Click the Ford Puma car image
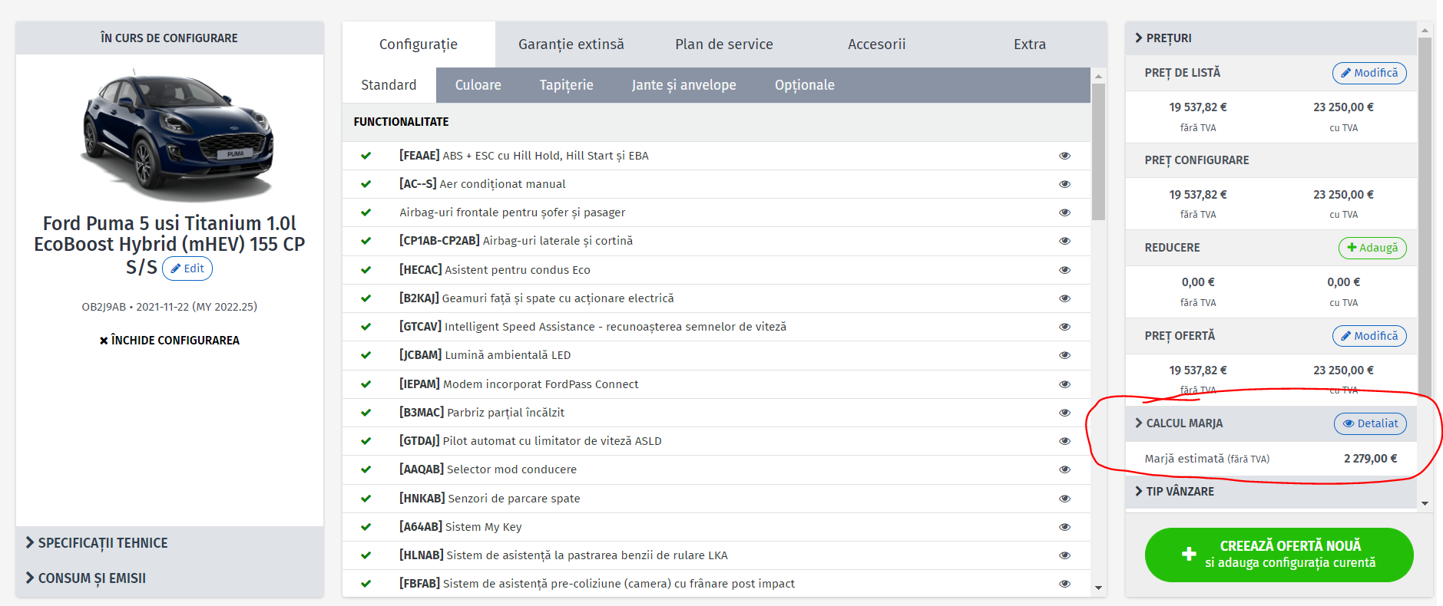 click(x=177, y=135)
